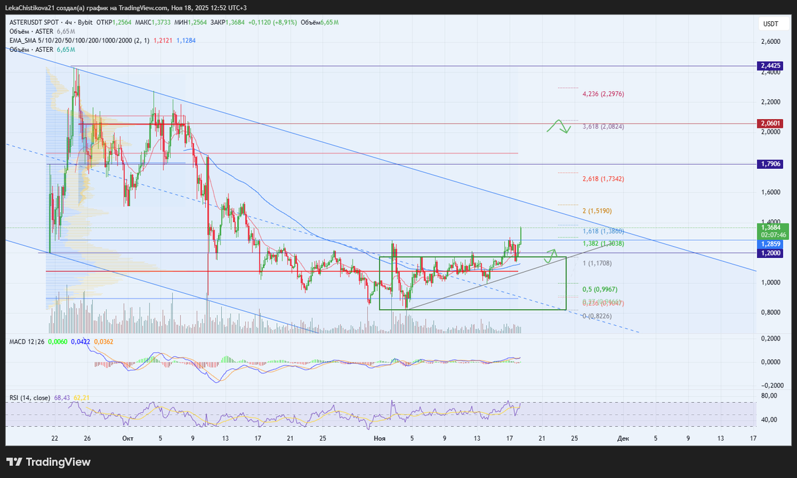This screenshot has width=797, height=478.
Task: Click the ОТКР 1,2564 open value
Action: click(114, 22)
